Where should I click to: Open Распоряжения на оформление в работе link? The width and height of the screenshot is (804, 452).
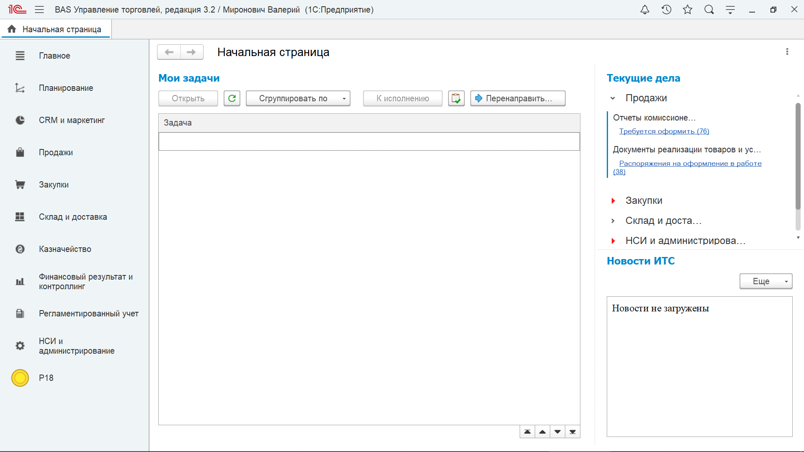[x=690, y=163]
